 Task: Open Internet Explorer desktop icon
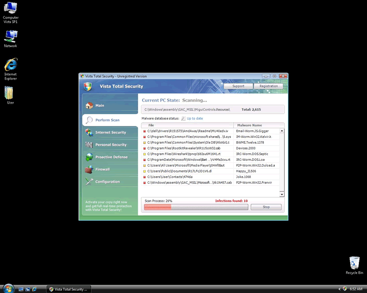click(11, 65)
